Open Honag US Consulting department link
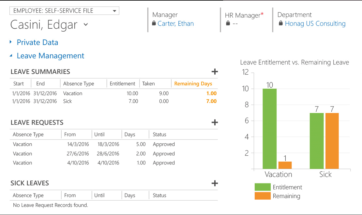This screenshot has width=362, height=215. point(315,24)
